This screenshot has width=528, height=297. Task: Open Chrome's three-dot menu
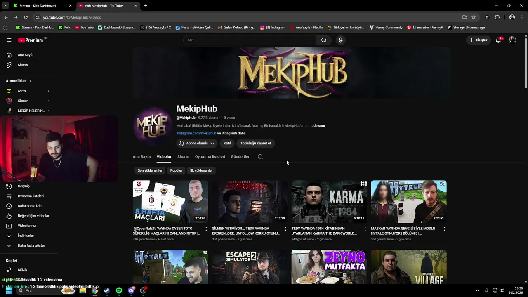[x=522, y=17]
